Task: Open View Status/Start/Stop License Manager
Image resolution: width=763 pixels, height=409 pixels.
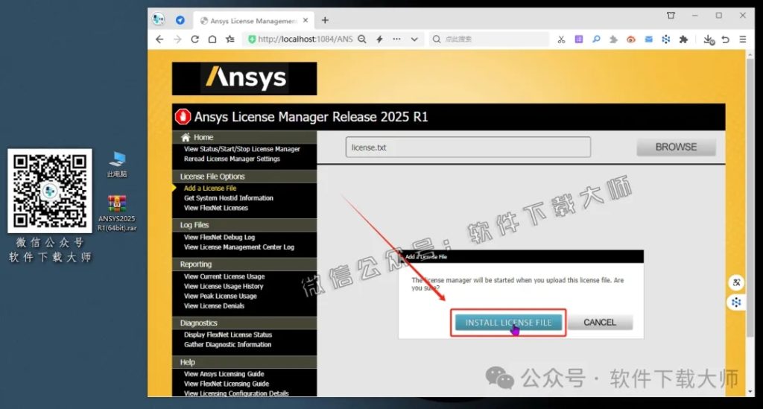Action: (242, 149)
